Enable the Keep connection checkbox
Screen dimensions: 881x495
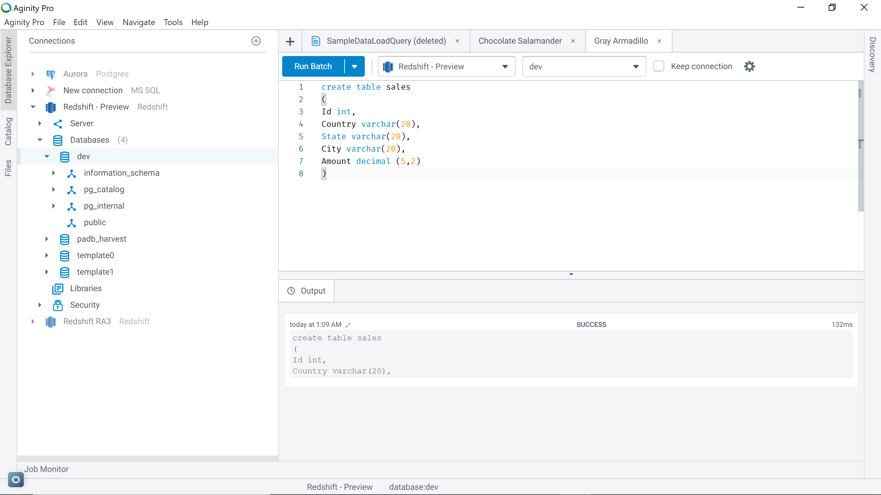[x=658, y=66]
